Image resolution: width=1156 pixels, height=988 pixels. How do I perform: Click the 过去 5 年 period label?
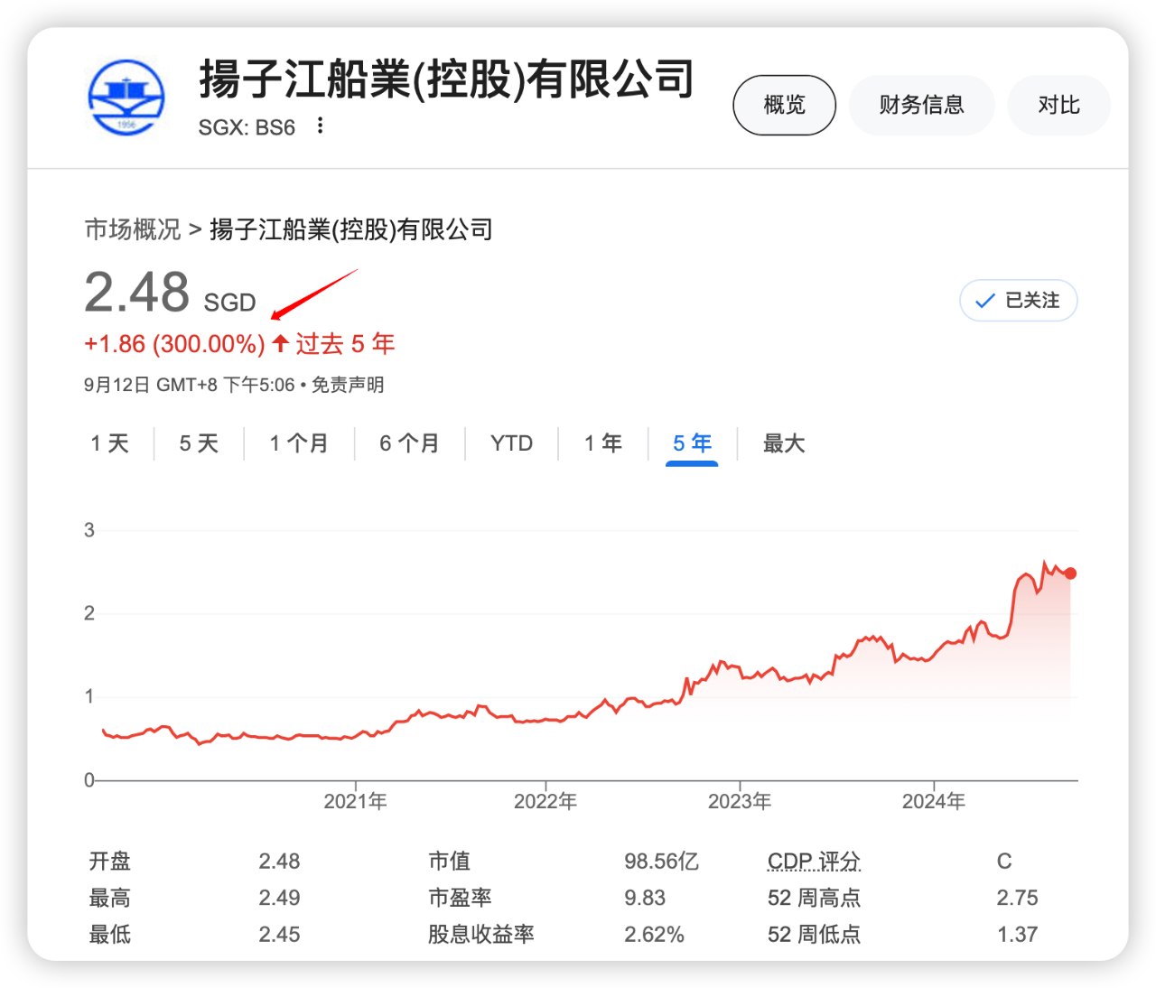345,344
